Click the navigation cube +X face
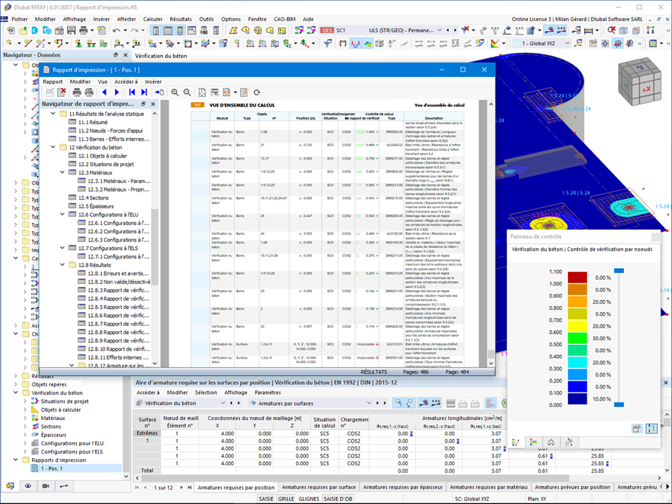Viewport: 672px width, 504px height. pyautogui.click(x=646, y=89)
